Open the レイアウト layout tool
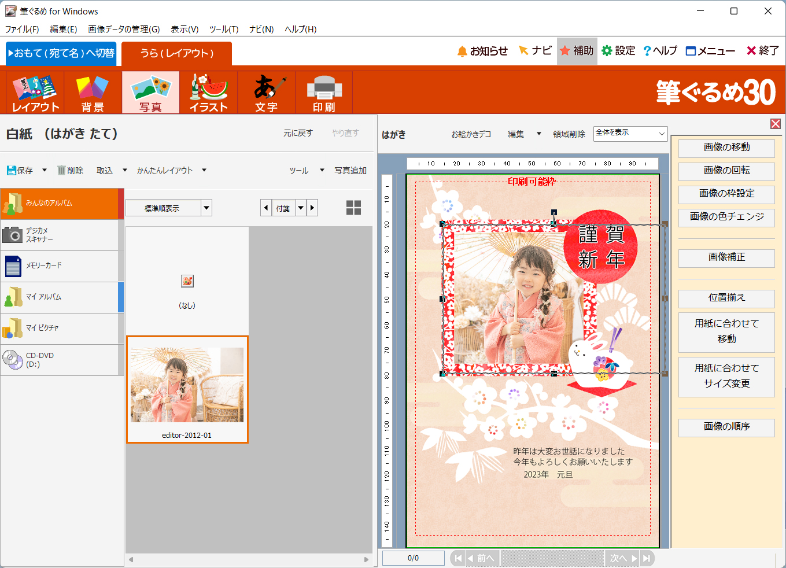Screen dimensions: 786x568 pyautogui.click(x=35, y=93)
